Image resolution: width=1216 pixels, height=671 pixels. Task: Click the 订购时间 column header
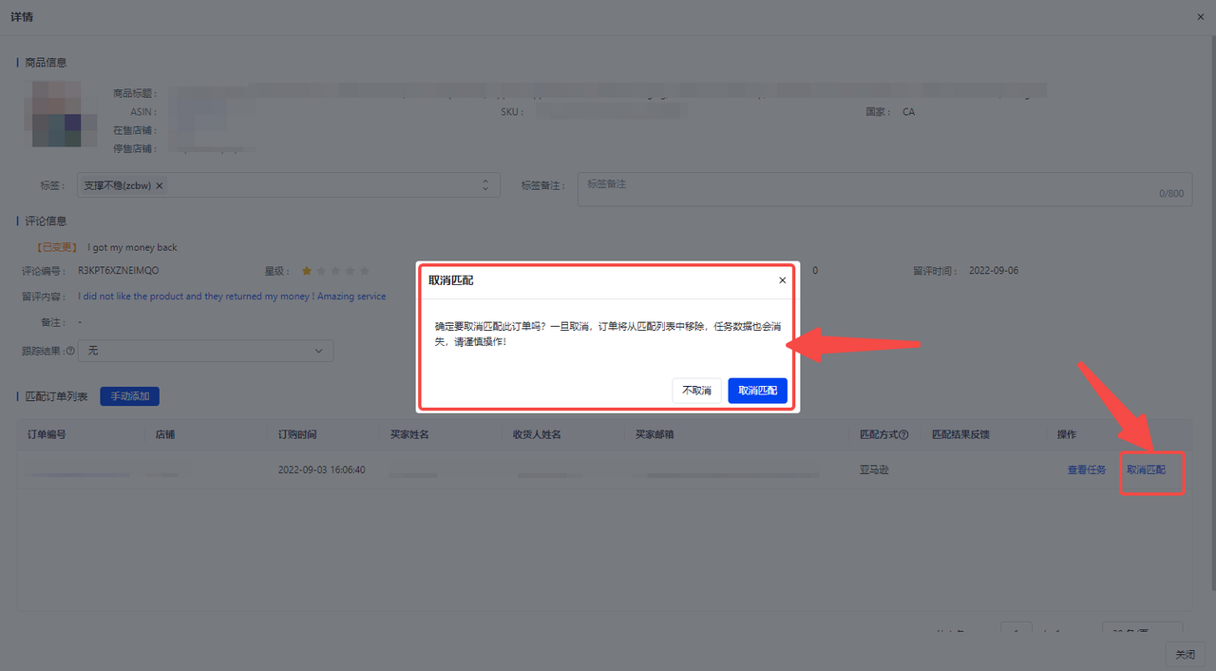[297, 434]
